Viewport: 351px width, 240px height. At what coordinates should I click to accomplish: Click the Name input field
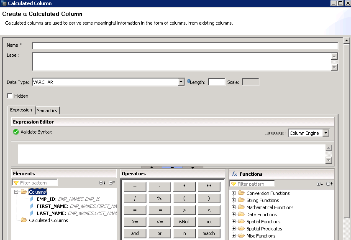[185, 46]
